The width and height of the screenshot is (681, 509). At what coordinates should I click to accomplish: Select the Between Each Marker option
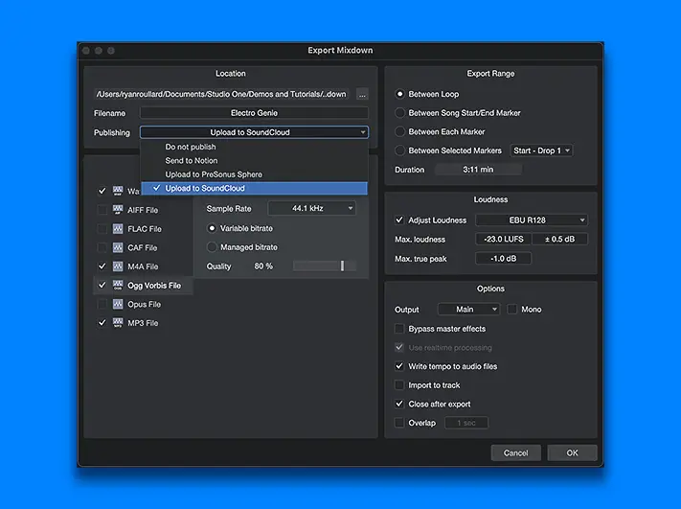point(399,131)
